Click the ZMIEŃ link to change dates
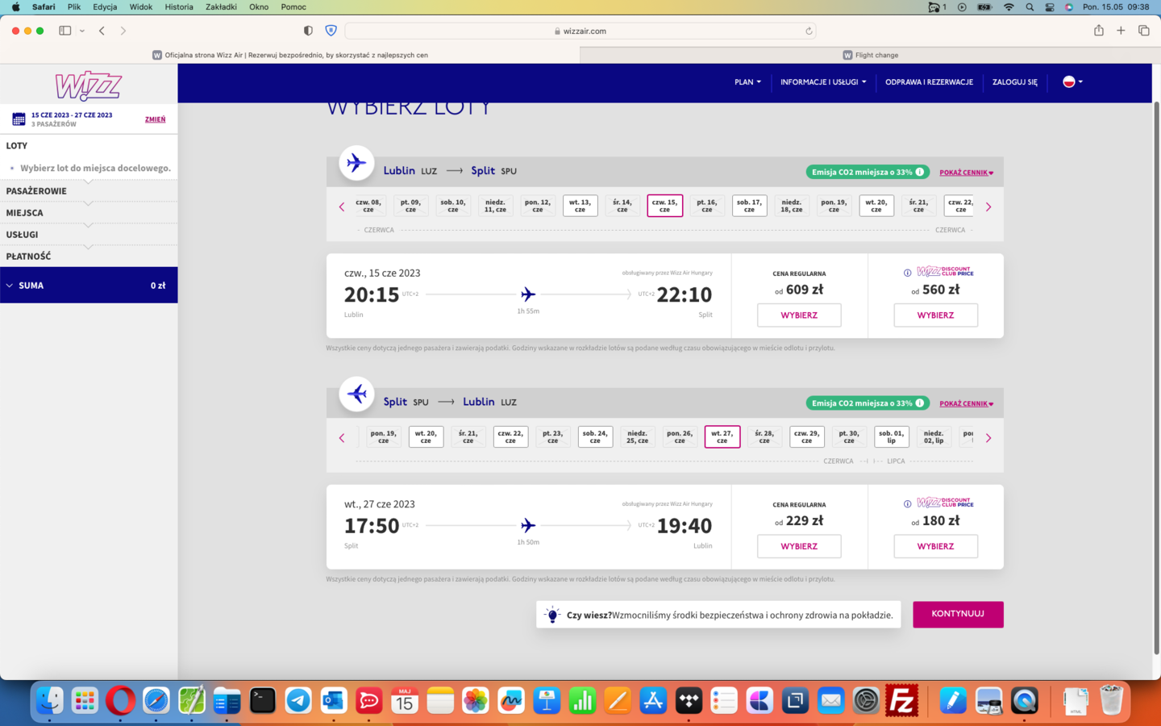The height and width of the screenshot is (726, 1161). point(155,119)
